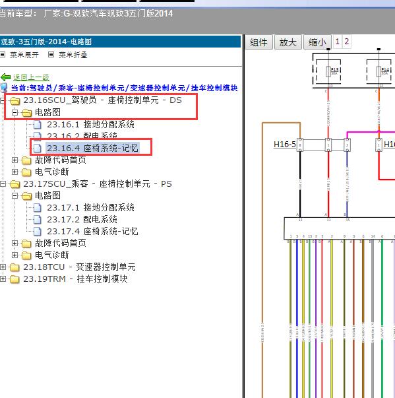395x398 pixels.
Task: Collapse the 23.17SCU_乘客 tree node
Action: click(x=3, y=183)
